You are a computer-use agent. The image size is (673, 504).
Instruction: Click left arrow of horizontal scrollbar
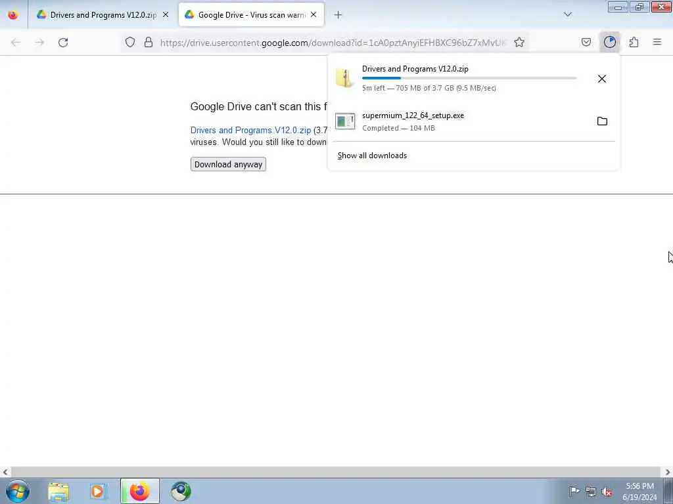(5, 472)
